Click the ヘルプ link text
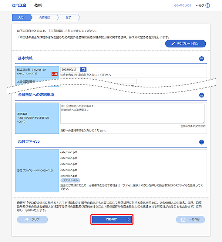This screenshot has width=222, height=242. (200, 6)
